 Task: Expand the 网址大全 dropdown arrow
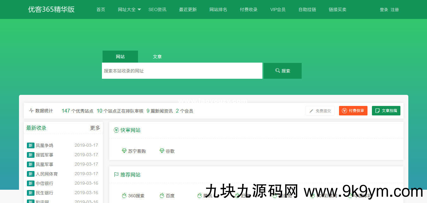(x=139, y=9)
